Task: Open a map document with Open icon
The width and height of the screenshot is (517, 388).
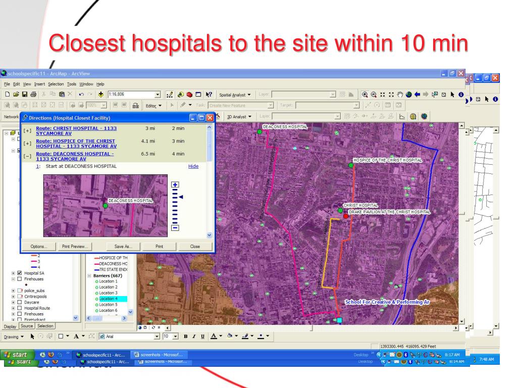Action: click(x=16, y=94)
